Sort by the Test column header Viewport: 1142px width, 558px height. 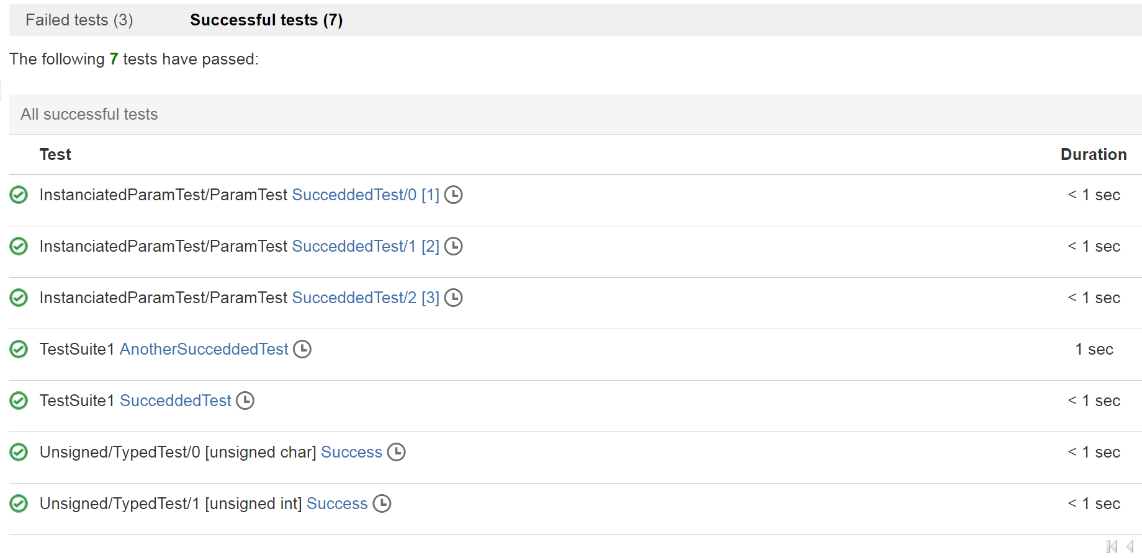[x=55, y=154]
